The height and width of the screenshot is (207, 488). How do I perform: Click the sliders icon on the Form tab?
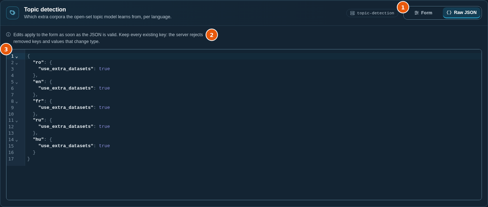coord(417,13)
